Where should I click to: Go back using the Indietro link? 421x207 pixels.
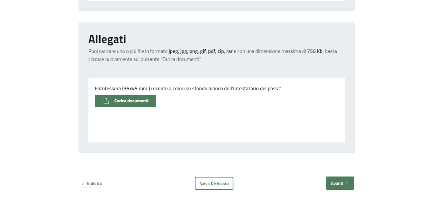coord(94,183)
